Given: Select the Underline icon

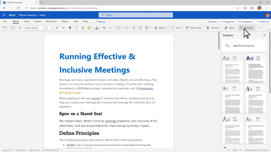Looking at the screenshot, I should click(x=82, y=28).
